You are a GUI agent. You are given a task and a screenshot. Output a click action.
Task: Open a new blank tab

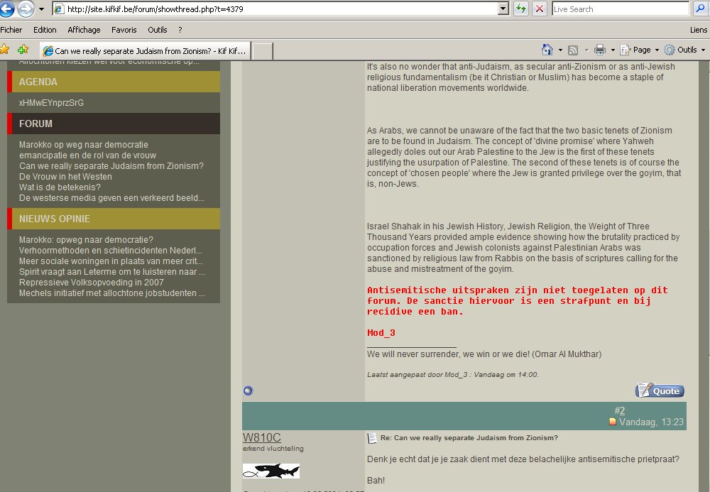[x=262, y=50]
